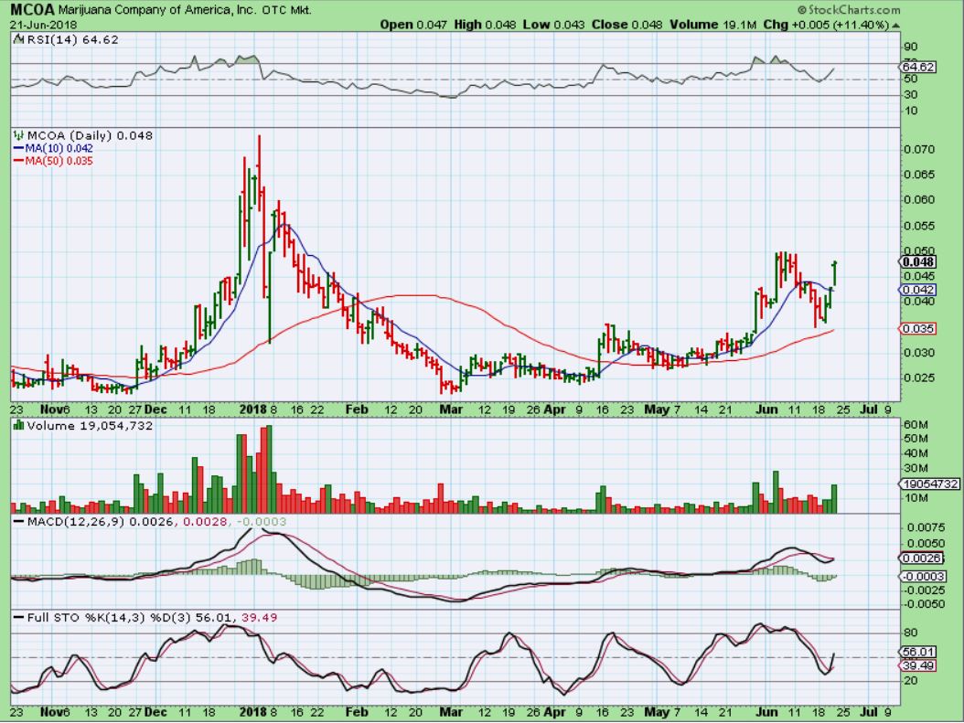The width and height of the screenshot is (964, 723).
Task: Click the boxed 56.01 stochastic axis label
Action: (x=918, y=652)
